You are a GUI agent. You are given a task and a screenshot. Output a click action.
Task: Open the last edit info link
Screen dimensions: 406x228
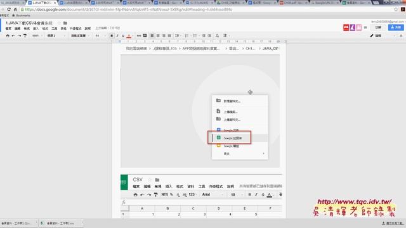108,28
